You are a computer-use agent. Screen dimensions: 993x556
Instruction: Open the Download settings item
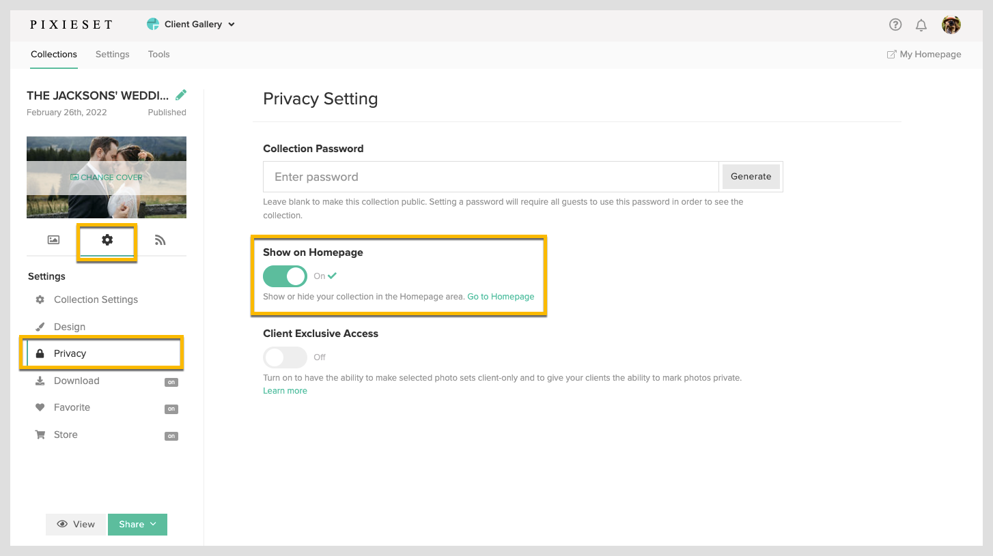click(76, 381)
